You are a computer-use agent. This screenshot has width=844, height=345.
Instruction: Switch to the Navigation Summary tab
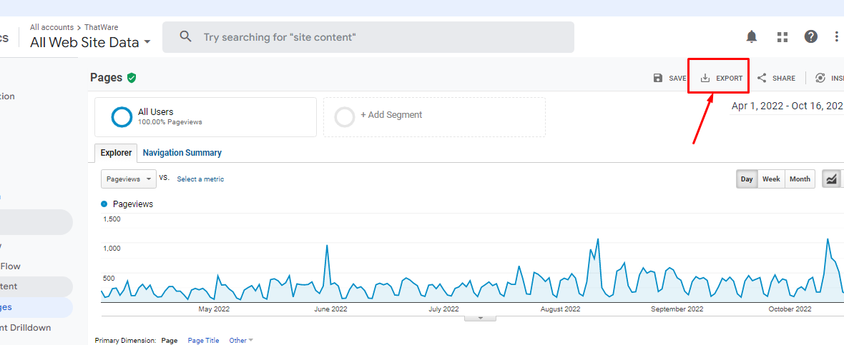point(182,153)
